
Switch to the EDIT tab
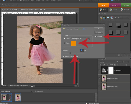(103, 5)
